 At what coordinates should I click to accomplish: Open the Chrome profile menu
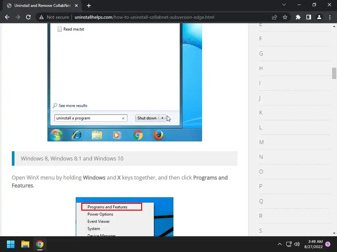(319, 17)
